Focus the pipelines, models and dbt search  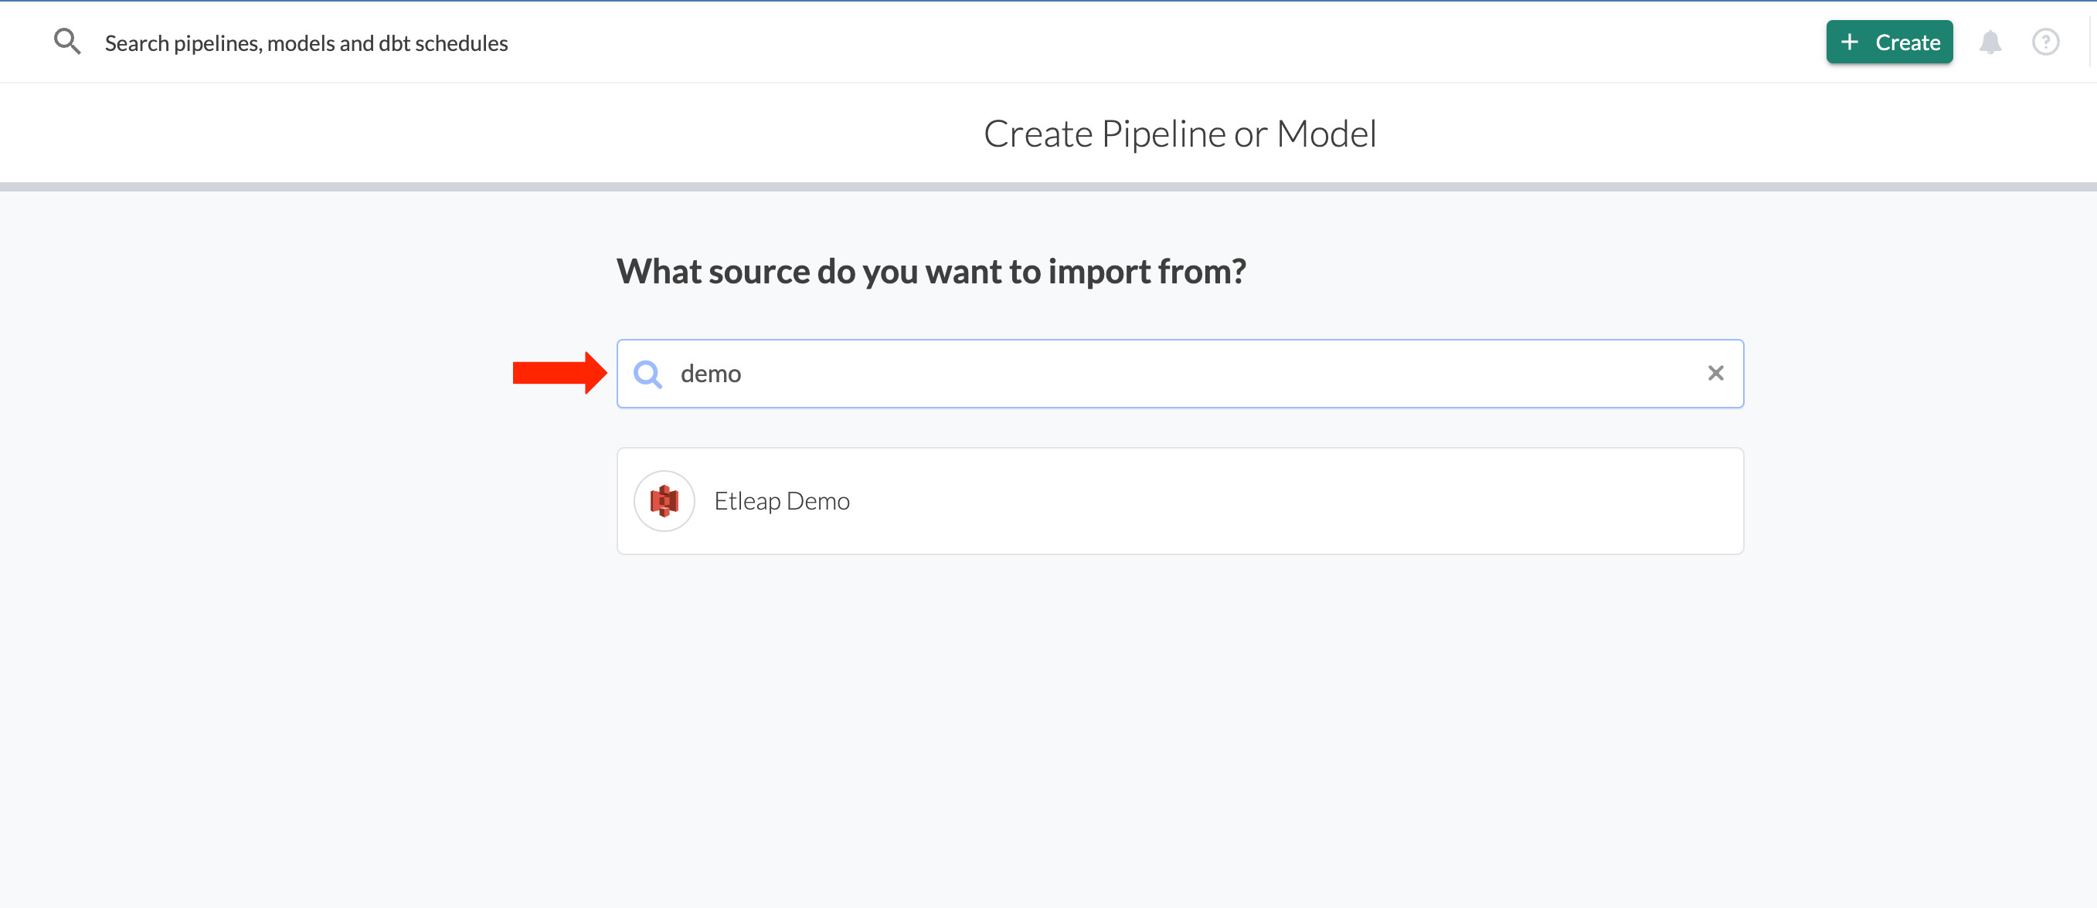point(306,43)
